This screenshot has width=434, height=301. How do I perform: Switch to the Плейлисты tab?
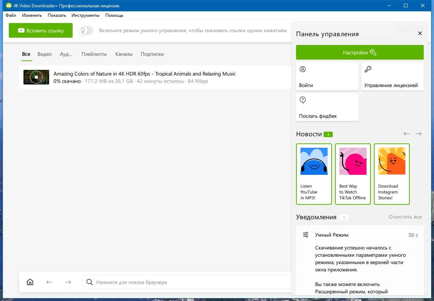click(x=94, y=54)
